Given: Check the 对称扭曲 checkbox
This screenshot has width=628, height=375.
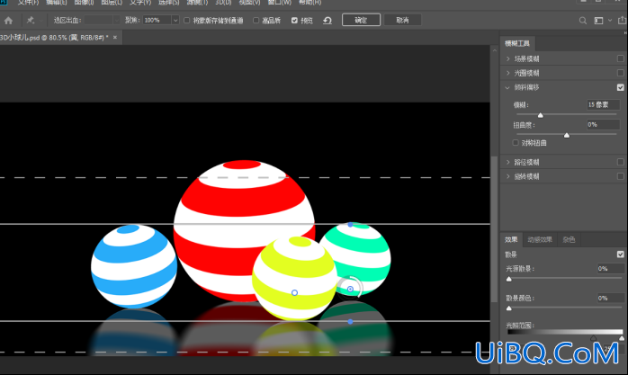Looking at the screenshot, I should 516,143.
